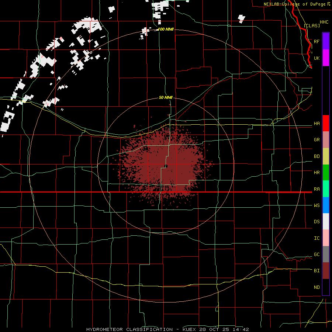The image size is (332, 332).
Task: Click the '100 NMI' range ring label
Action: click(166, 29)
